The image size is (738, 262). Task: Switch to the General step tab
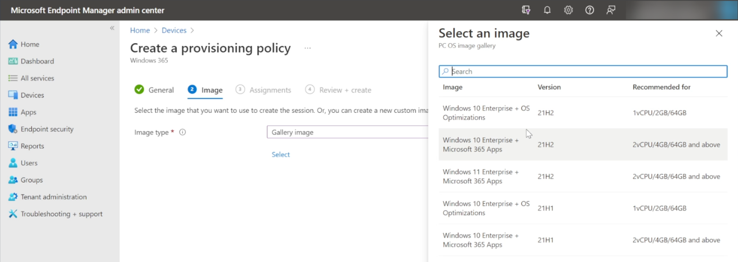pyautogui.click(x=154, y=90)
